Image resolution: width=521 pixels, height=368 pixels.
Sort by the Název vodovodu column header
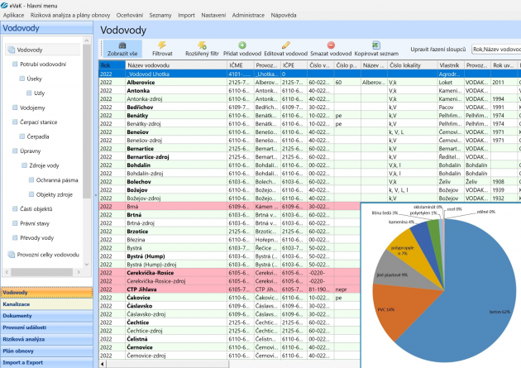point(176,65)
